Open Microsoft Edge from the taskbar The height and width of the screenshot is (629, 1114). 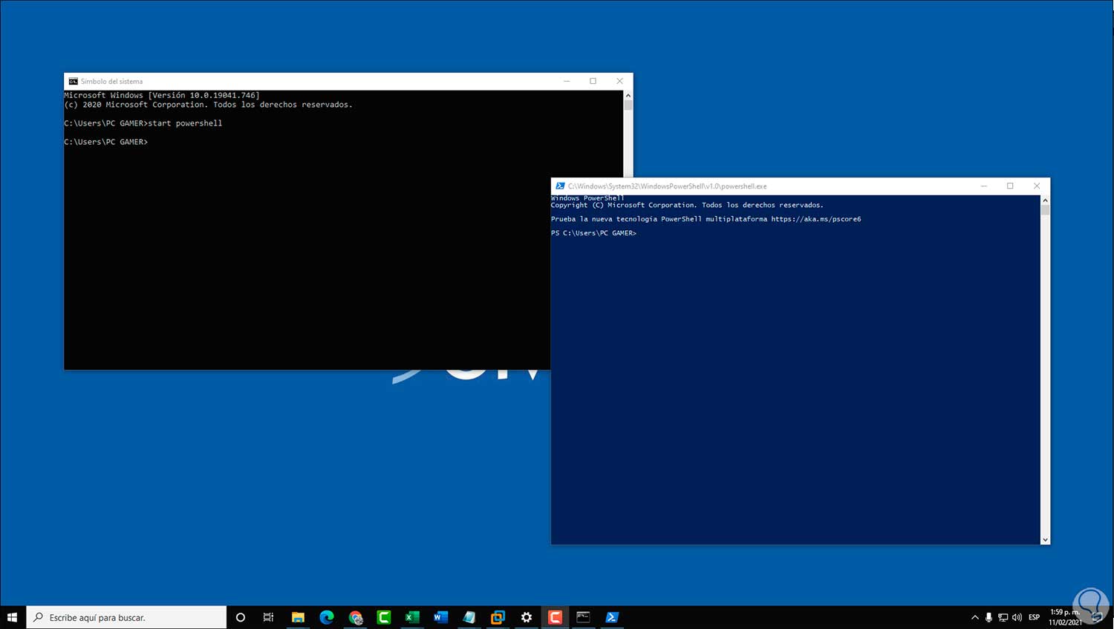tap(327, 617)
